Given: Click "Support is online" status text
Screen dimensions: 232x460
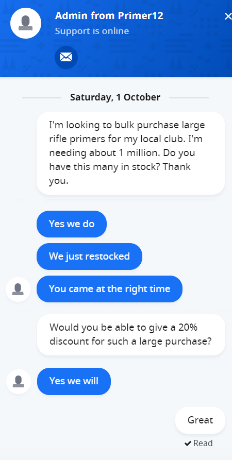Looking at the screenshot, I should pos(92,31).
